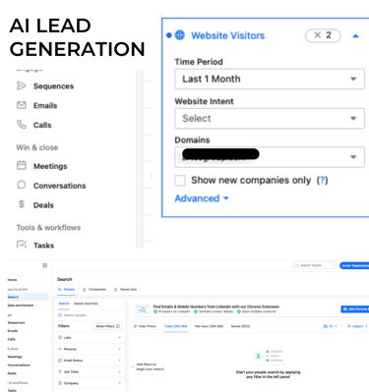
Task: Go to Home in Apollo search page sidebar
Action: pos(12,280)
